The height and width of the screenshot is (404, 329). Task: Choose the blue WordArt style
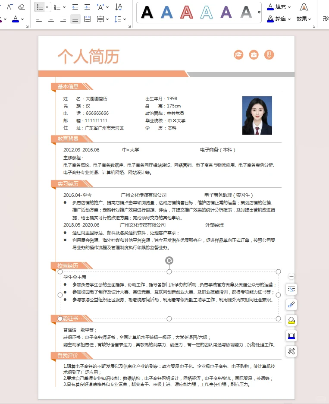[x=167, y=12]
